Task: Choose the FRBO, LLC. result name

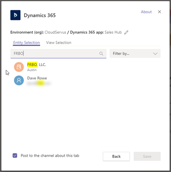Action: coord(37,65)
